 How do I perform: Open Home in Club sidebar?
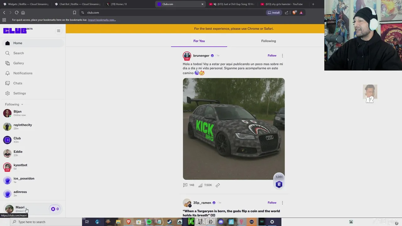[x=33, y=43]
